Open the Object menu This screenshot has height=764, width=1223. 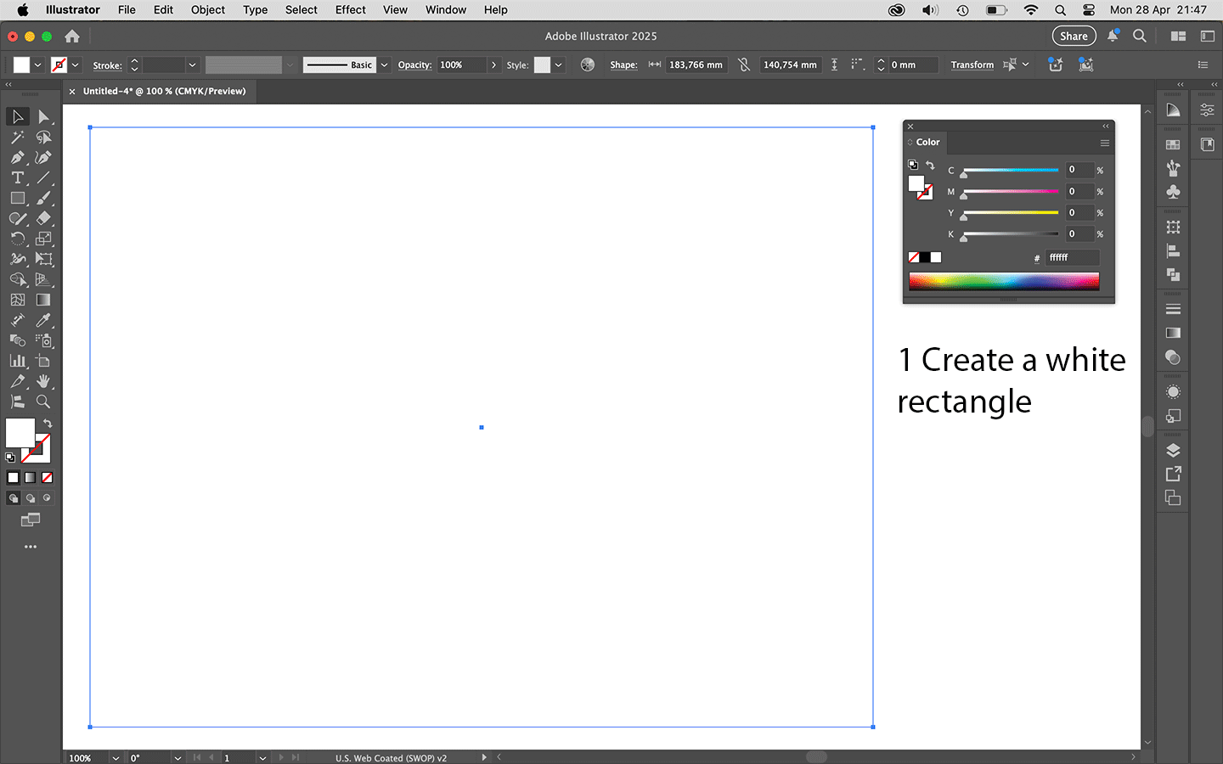(x=208, y=10)
